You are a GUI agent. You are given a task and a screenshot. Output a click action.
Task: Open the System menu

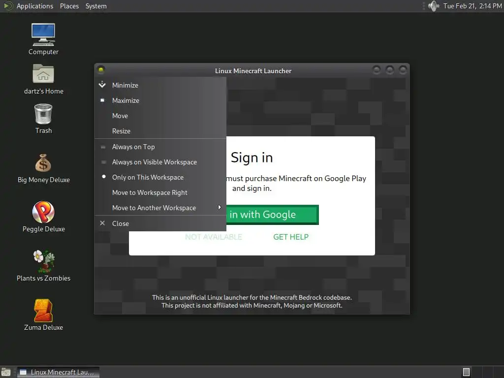pyautogui.click(x=96, y=6)
